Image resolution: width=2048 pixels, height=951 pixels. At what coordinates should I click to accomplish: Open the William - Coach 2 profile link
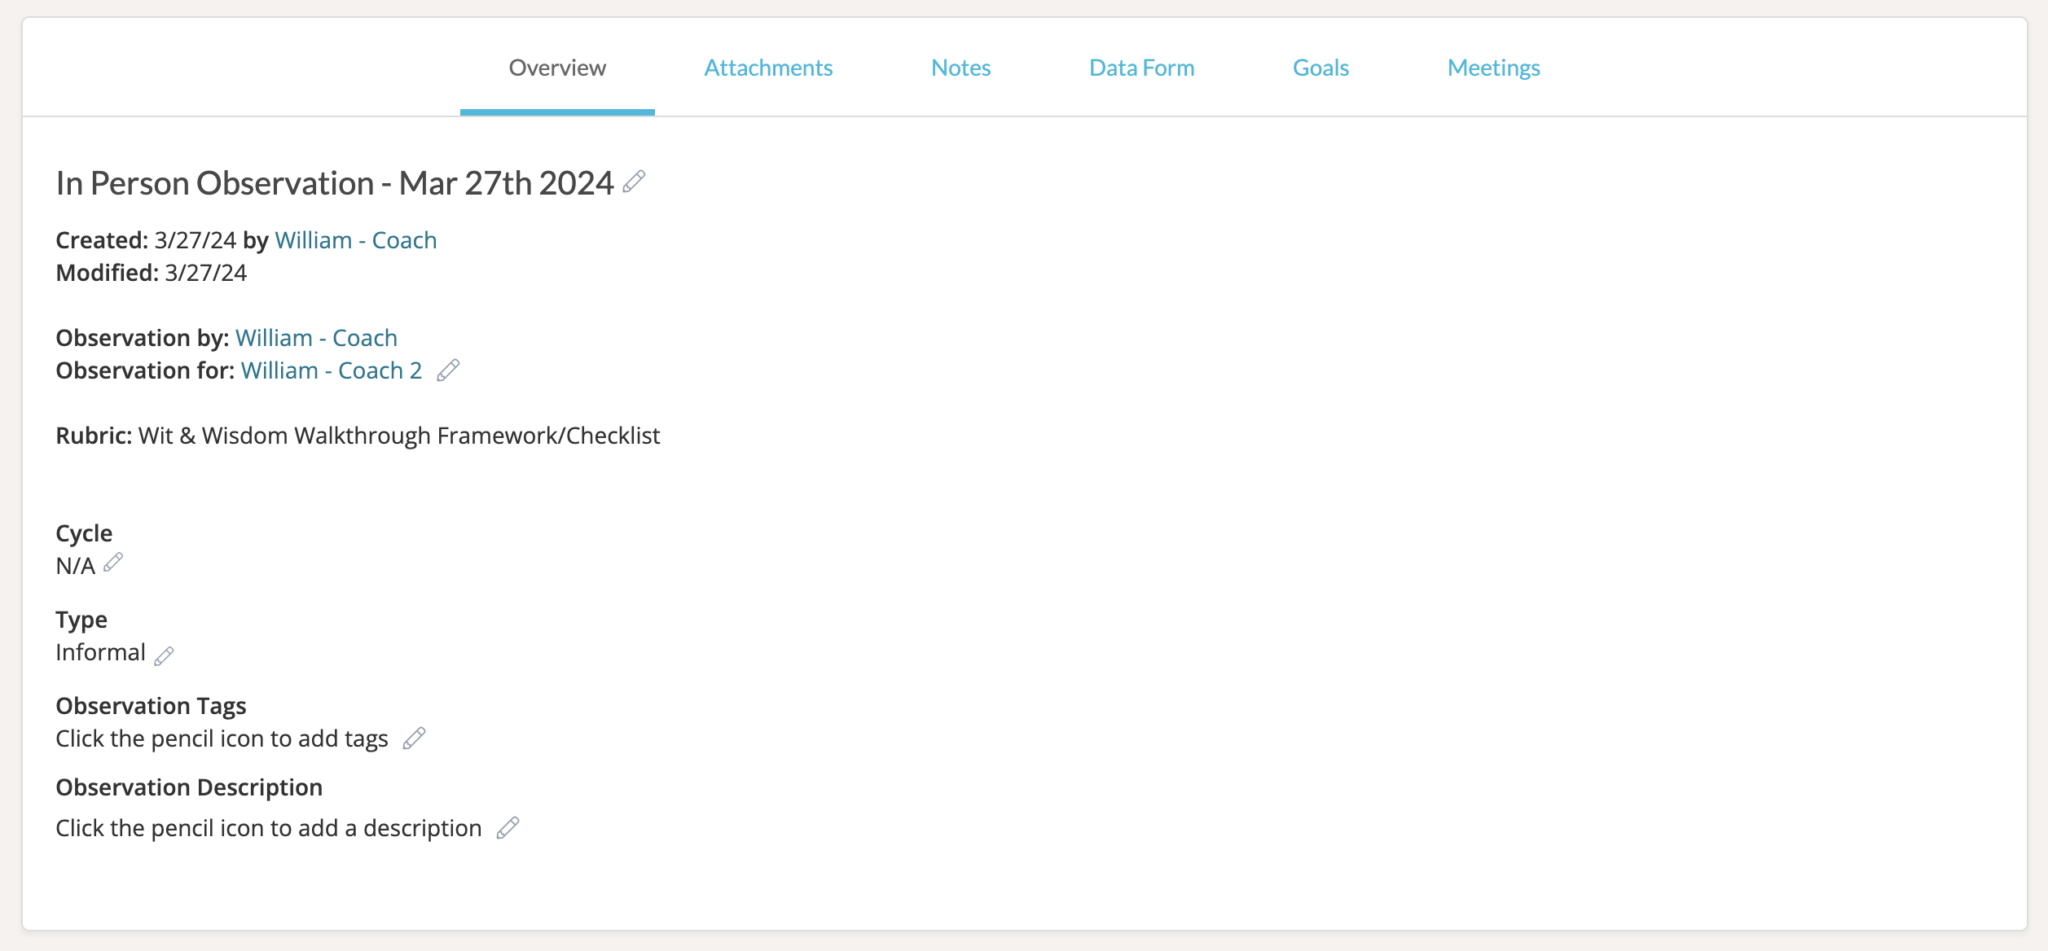pyautogui.click(x=331, y=370)
